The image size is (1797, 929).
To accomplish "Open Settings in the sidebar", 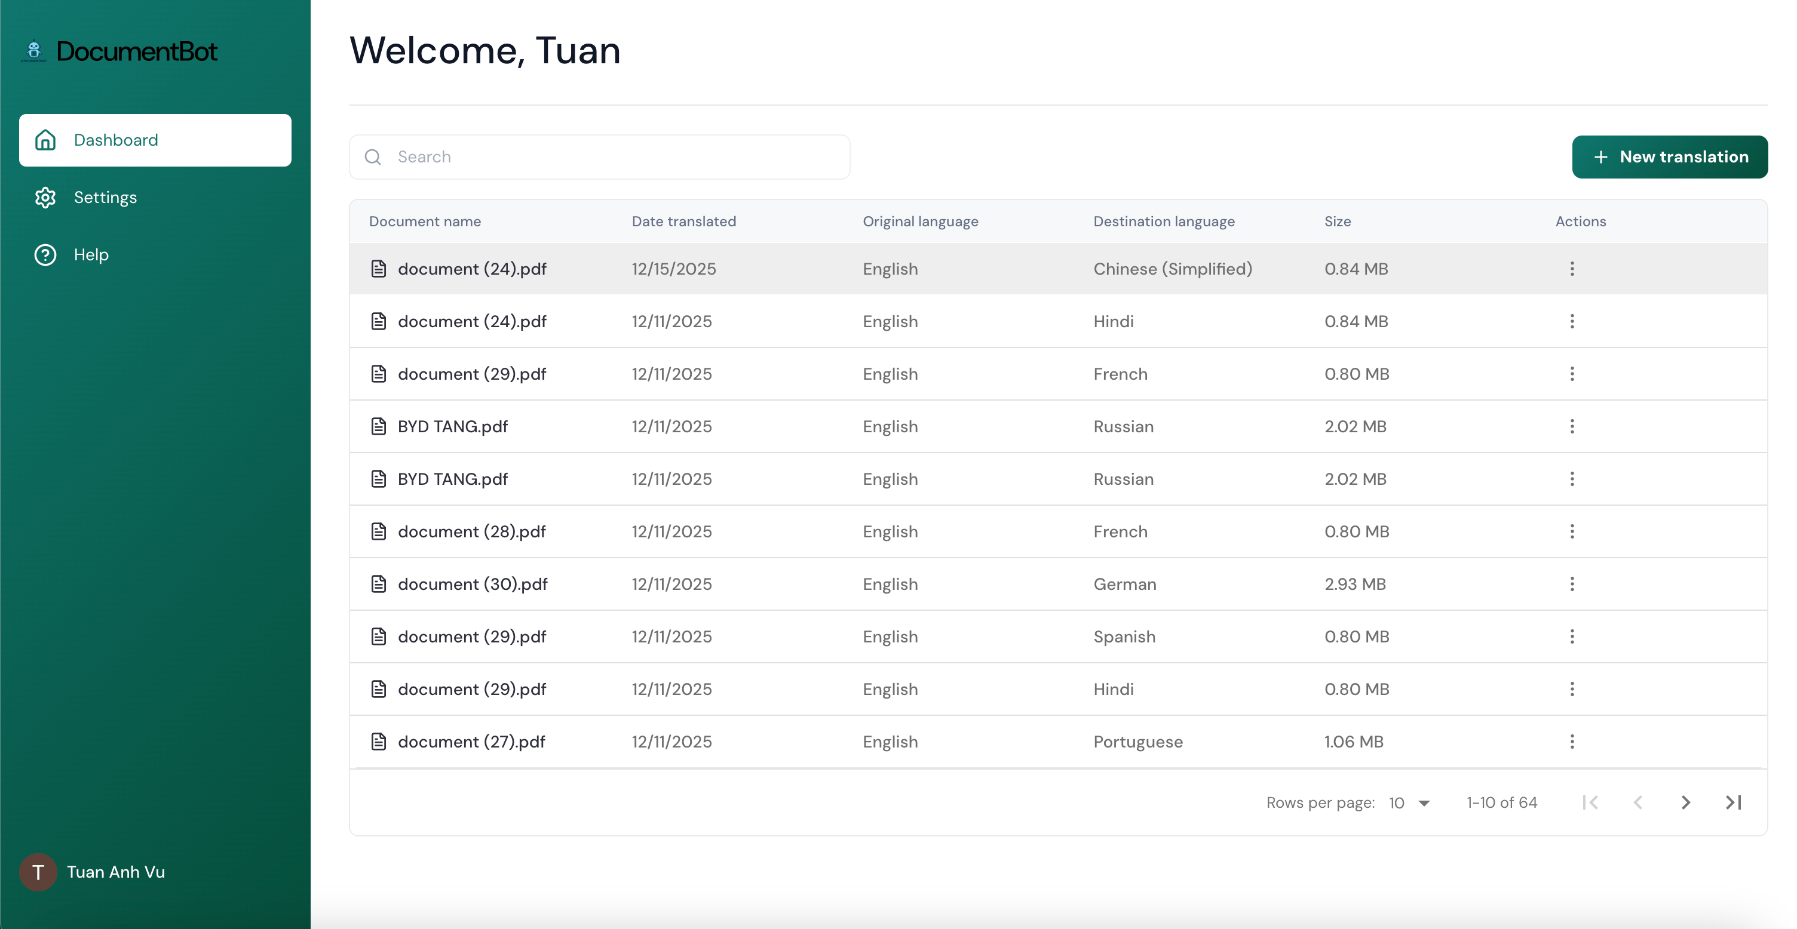I will [105, 197].
